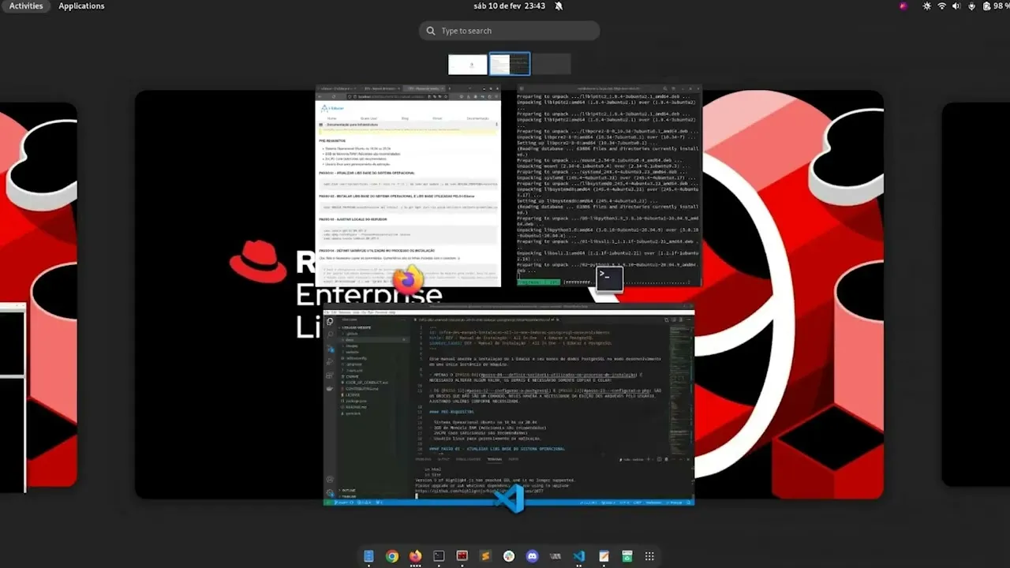Open Slack from the dock
1010x568 pixels.
click(509, 556)
